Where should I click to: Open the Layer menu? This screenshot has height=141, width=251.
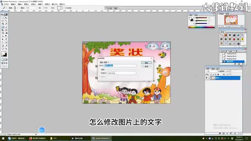pos(27,4)
